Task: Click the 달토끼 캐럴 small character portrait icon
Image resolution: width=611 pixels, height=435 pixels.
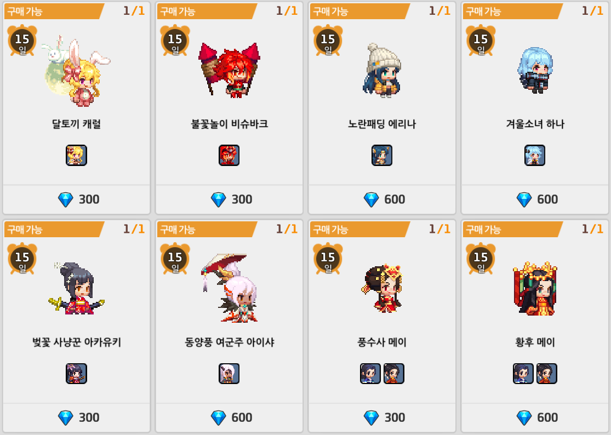Action: point(76,156)
